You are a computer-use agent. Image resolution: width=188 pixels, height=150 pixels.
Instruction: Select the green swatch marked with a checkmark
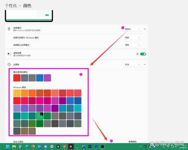click(40, 116)
